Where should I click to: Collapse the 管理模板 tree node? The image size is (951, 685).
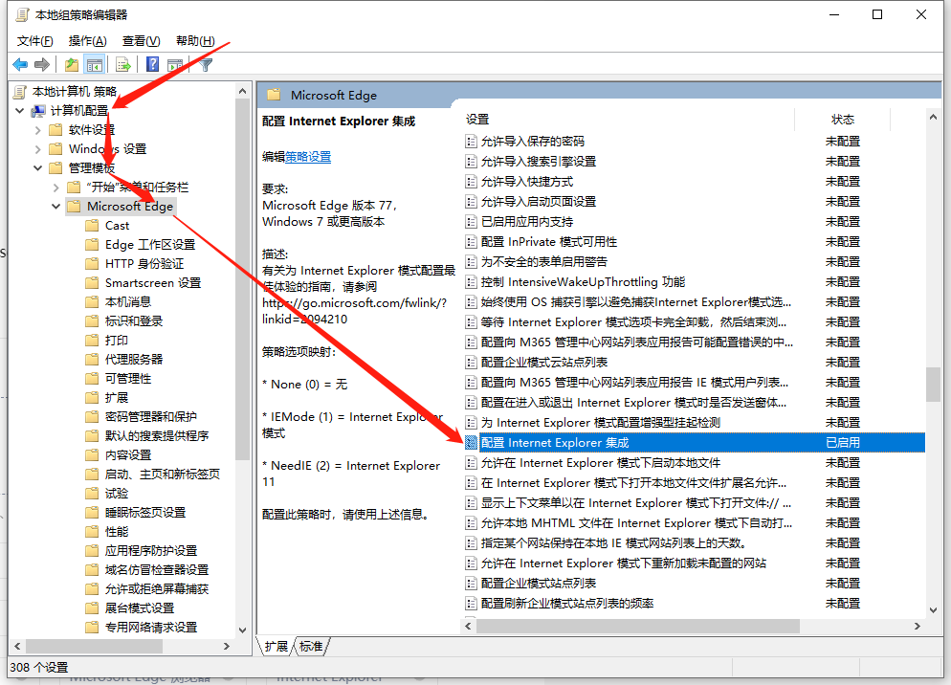38,168
